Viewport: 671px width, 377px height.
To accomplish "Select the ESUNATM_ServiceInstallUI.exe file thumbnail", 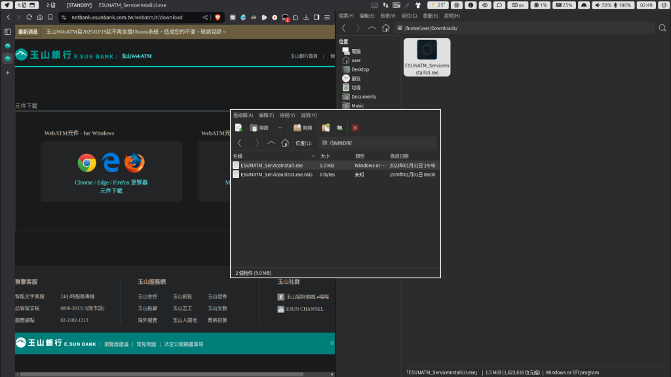I will pos(427,58).
